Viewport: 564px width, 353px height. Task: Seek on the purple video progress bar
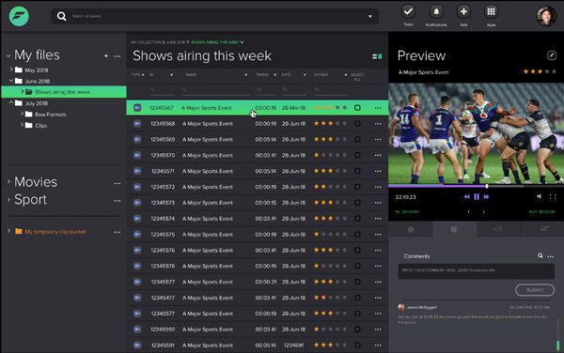pyautogui.click(x=477, y=186)
